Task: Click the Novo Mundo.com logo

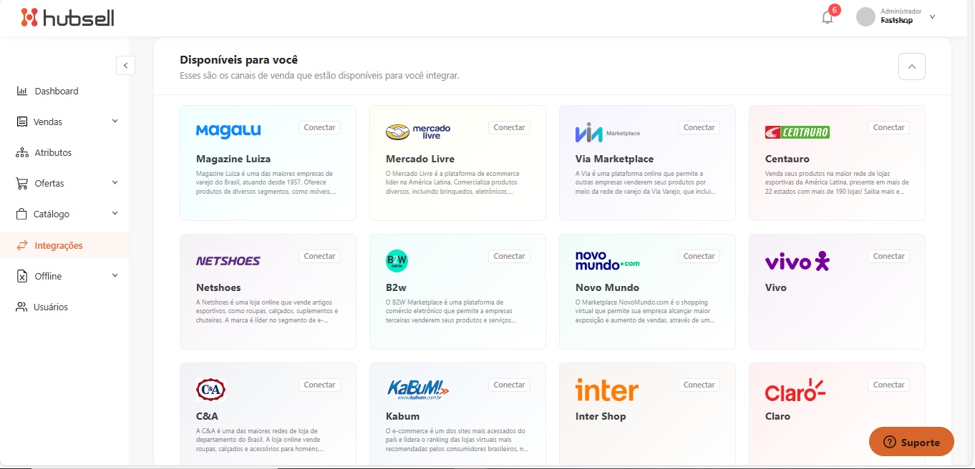Action: [608, 260]
